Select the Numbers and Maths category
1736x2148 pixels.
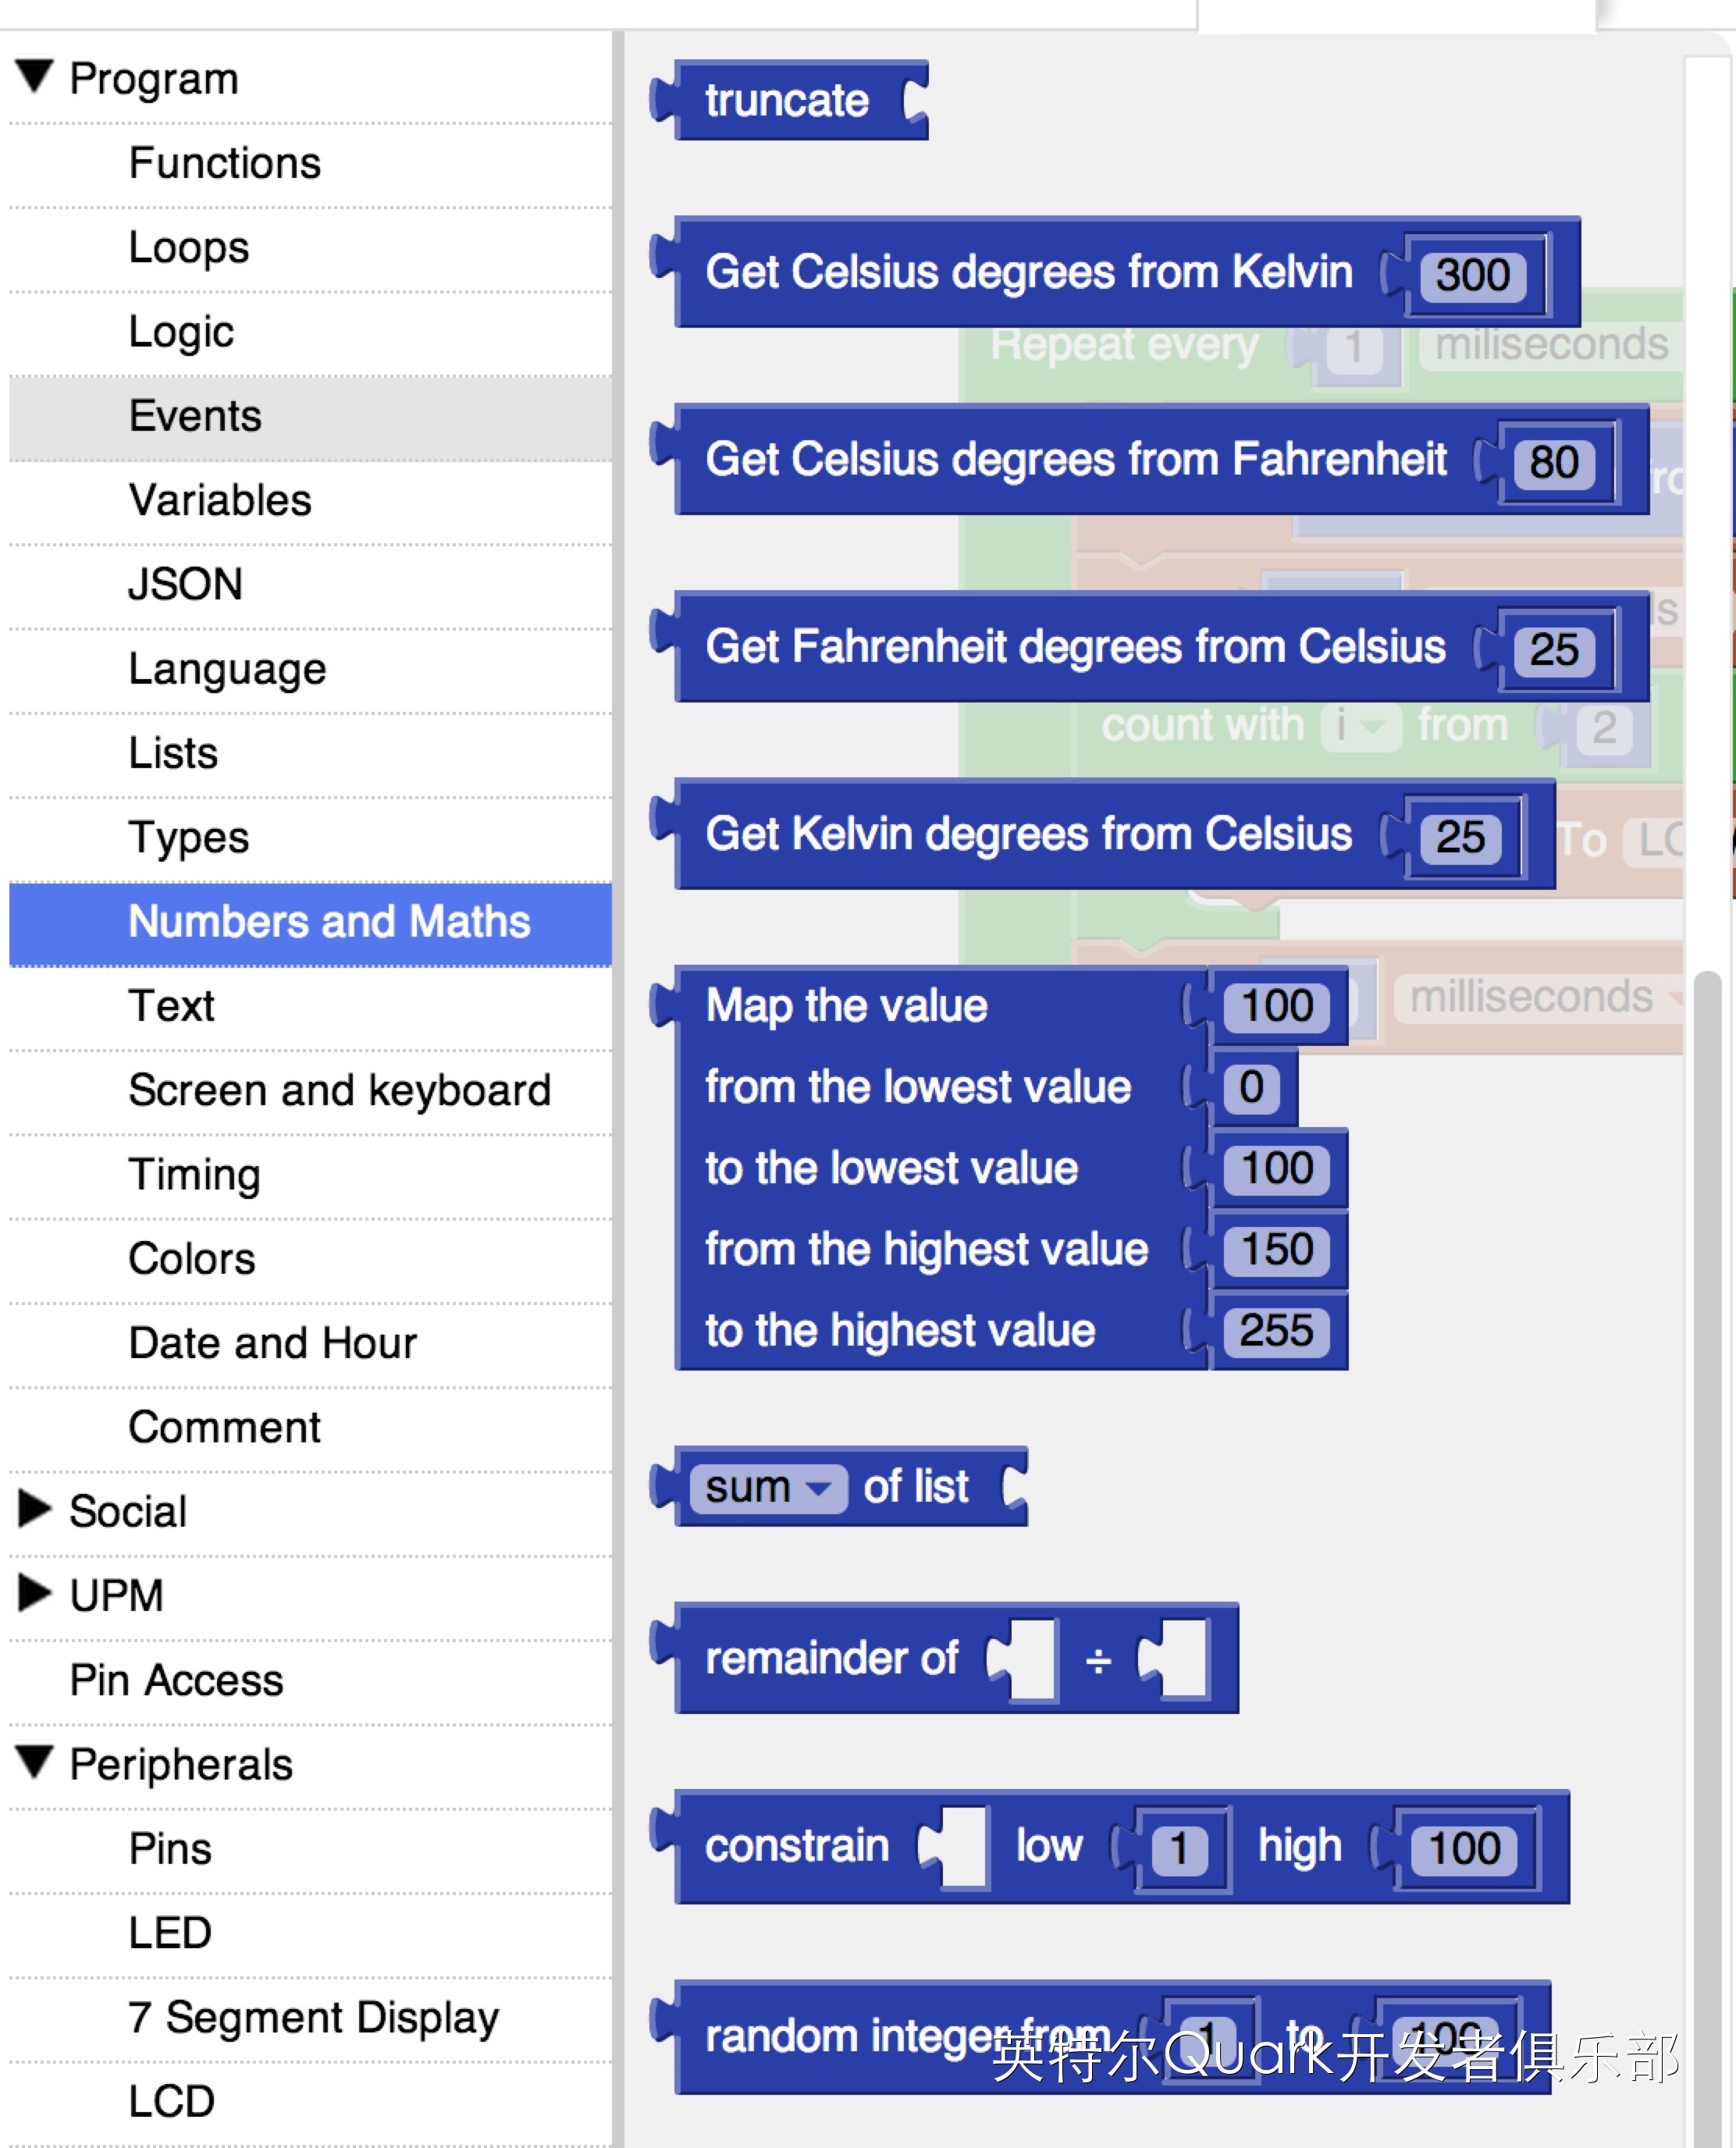tap(329, 922)
